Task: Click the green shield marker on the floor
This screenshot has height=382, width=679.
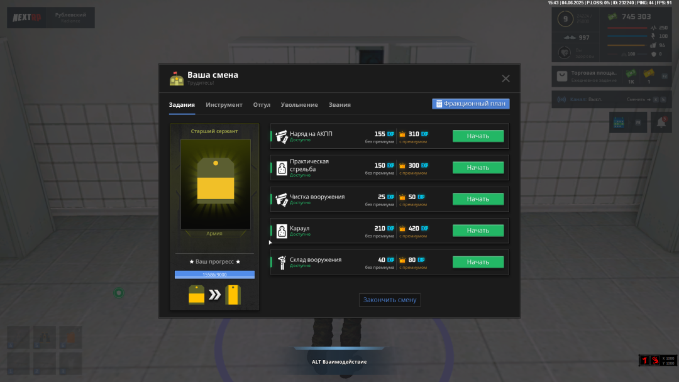Action: click(x=119, y=293)
